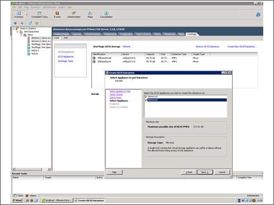Go to Select Hosts wizard step

point(115,98)
